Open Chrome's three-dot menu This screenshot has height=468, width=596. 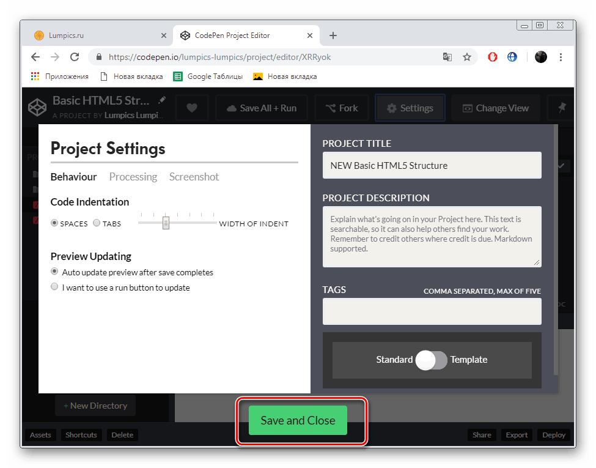point(561,56)
